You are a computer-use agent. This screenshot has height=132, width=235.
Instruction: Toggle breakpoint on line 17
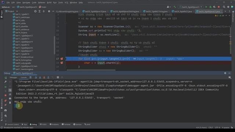tap(62, 59)
